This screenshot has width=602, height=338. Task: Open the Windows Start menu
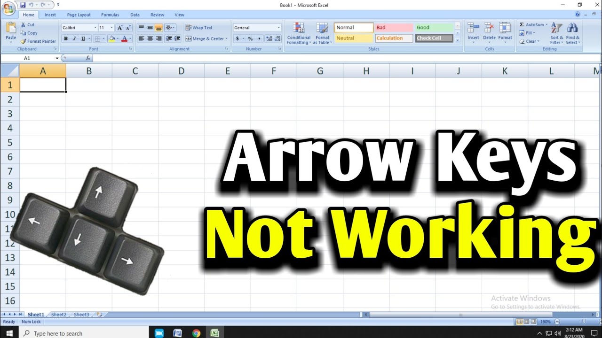pyautogui.click(x=9, y=333)
